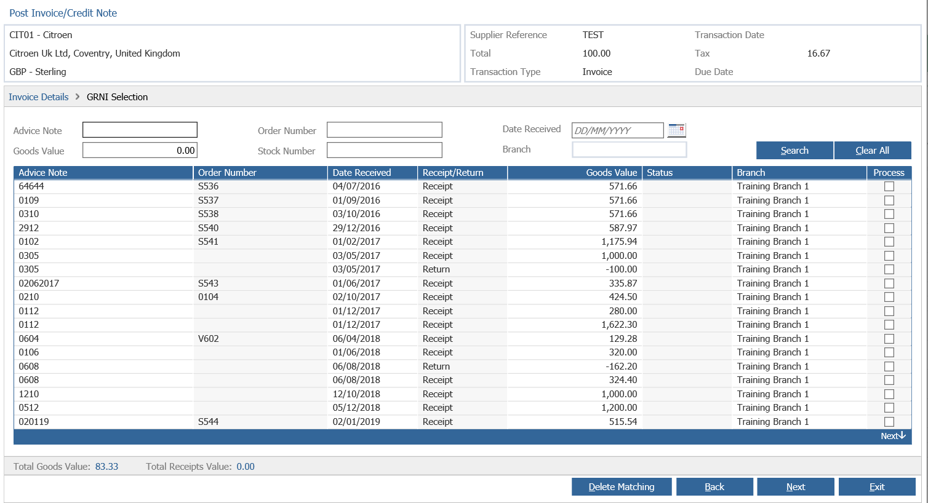Screen dimensions: 928x503
Task: Click the Exit button
Action: (x=877, y=486)
